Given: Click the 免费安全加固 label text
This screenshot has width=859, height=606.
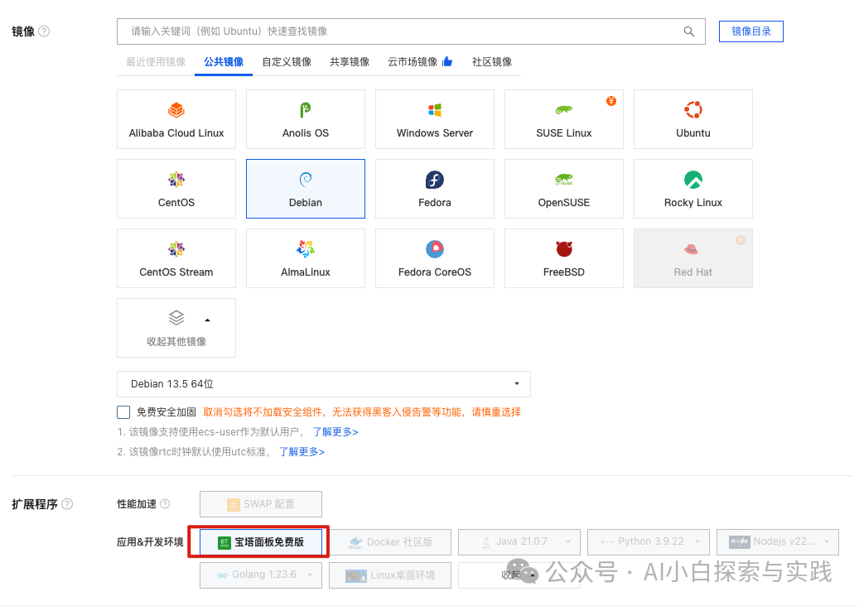Looking at the screenshot, I should tap(166, 412).
